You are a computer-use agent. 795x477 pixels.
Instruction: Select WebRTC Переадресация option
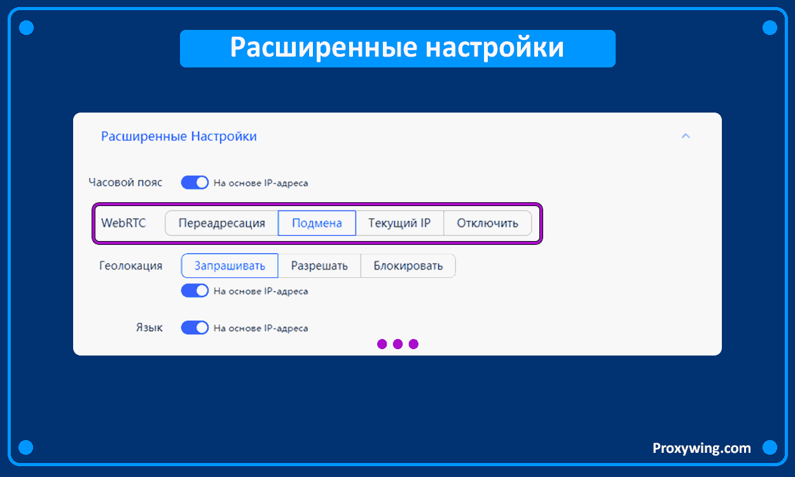pos(221,223)
